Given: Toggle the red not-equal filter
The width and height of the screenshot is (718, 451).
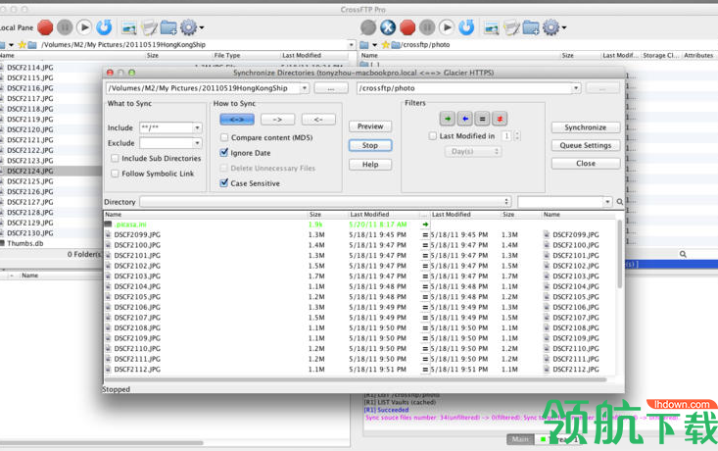Looking at the screenshot, I should (500, 119).
